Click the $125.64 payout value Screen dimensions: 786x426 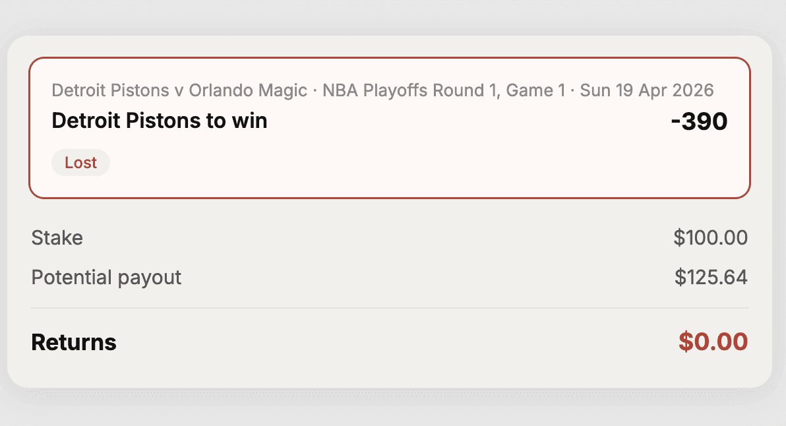tap(710, 278)
